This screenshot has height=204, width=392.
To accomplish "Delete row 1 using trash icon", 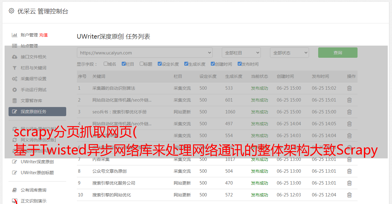I will 349,88.
